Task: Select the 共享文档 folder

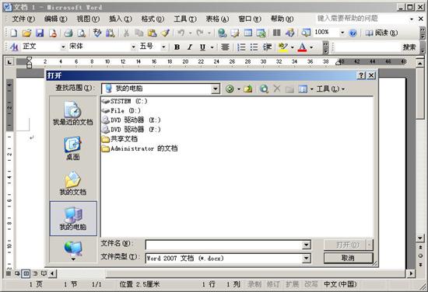Action: point(120,139)
